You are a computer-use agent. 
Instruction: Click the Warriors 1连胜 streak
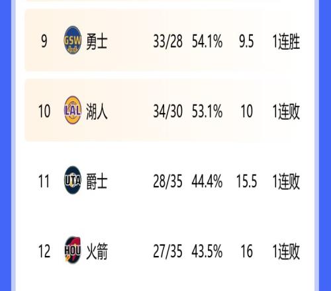click(286, 42)
